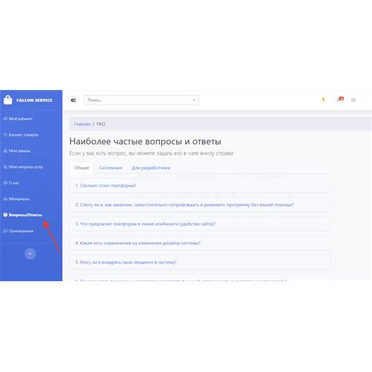372x372 pixels.
Task: Open Мой кабинет in the sidebar
Action: tap(18, 119)
